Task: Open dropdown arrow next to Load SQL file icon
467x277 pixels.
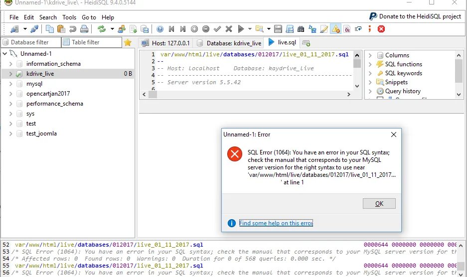Action: (269, 29)
